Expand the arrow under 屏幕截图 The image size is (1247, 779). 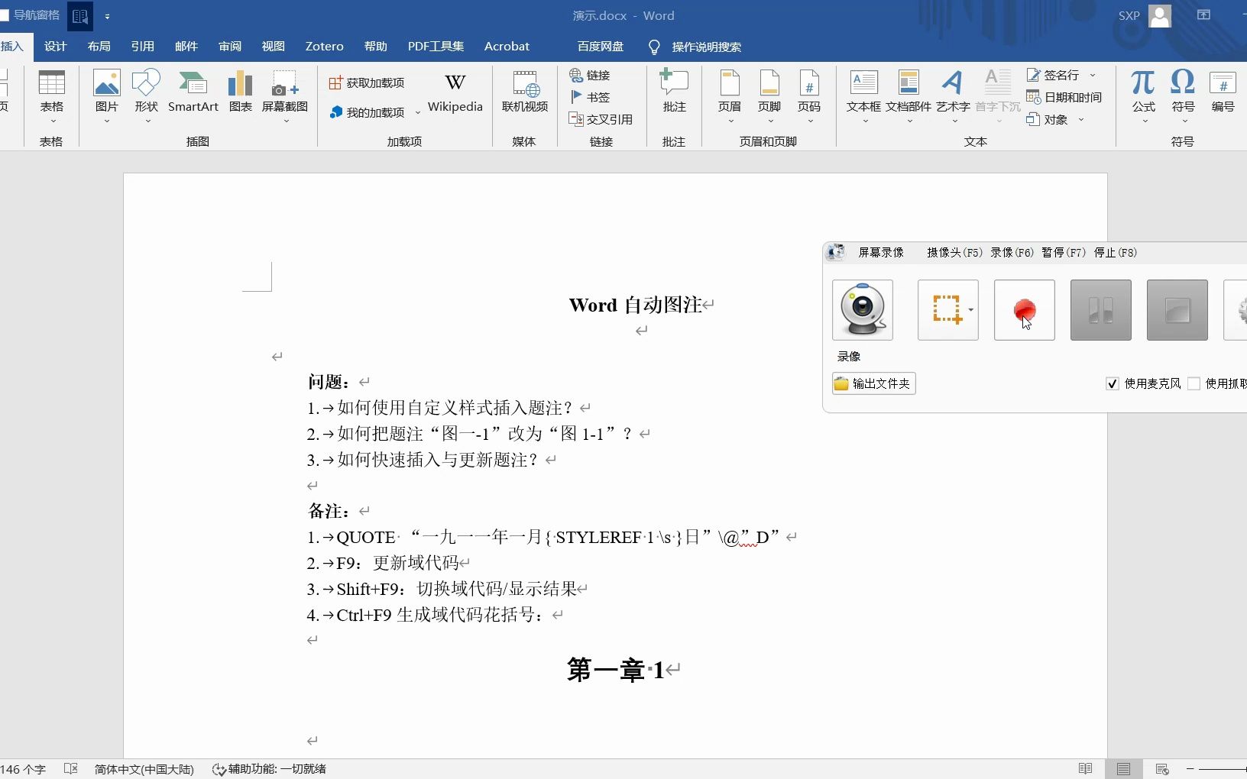point(285,121)
